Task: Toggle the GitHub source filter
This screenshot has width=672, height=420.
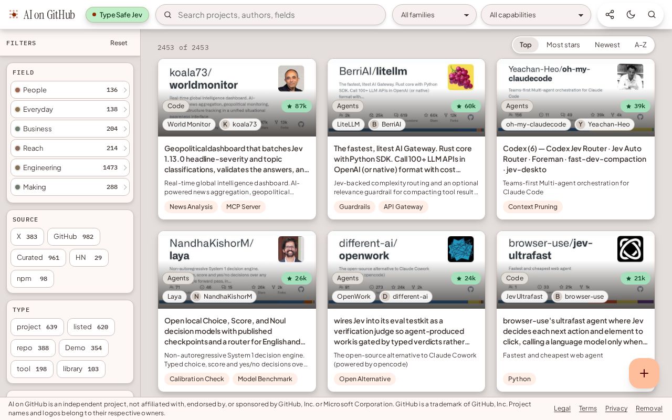Action: click(x=73, y=237)
